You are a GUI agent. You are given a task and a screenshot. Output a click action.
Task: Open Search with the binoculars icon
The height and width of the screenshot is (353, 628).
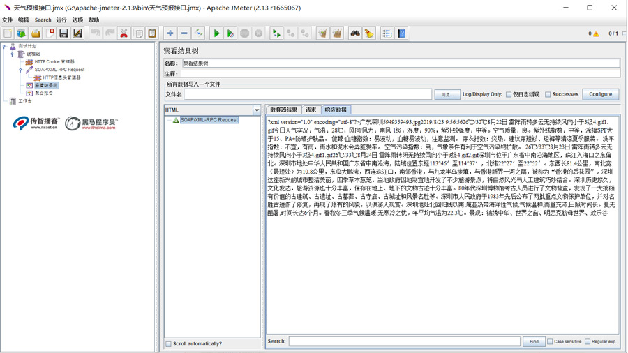(x=355, y=33)
